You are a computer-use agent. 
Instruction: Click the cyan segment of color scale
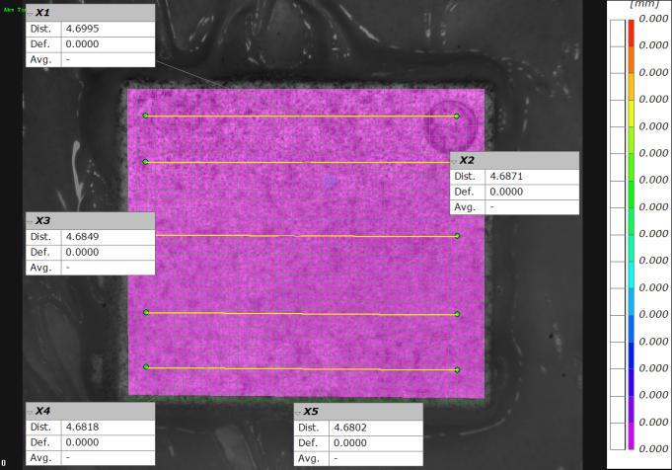click(x=630, y=274)
